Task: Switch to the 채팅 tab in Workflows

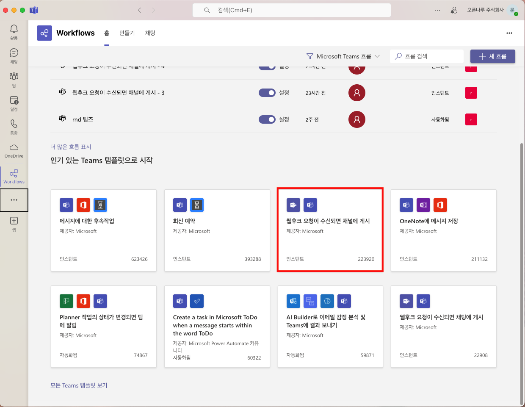Action: 150,33
